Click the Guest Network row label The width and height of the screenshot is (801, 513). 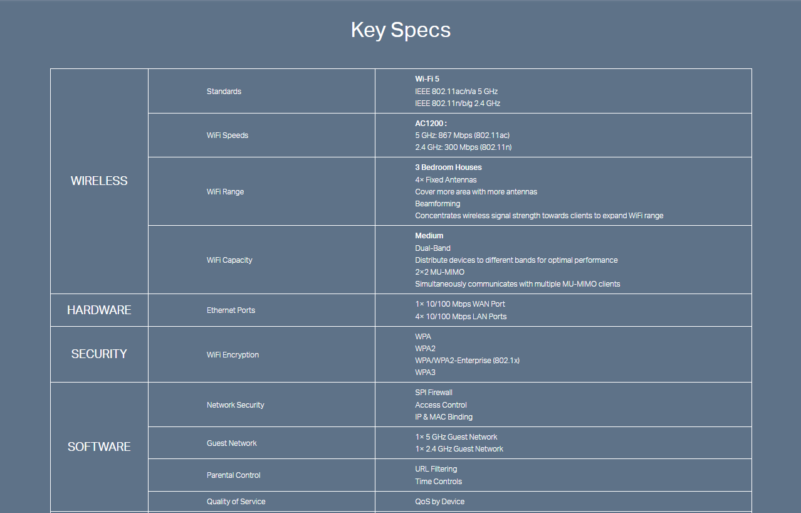click(x=232, y=443)
